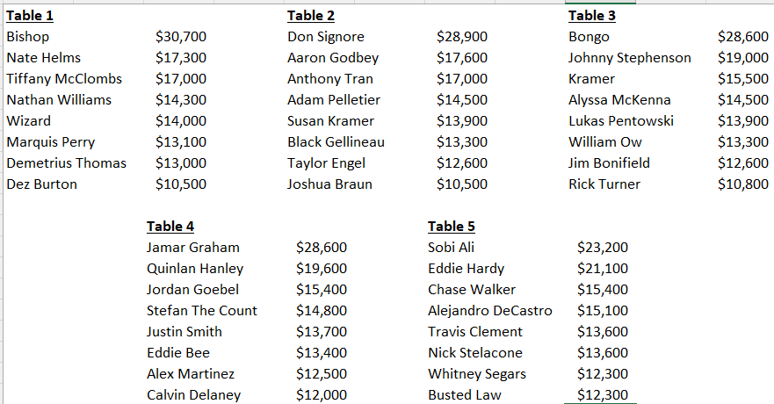The height and width of the screenshot is (404, 774).
Task: Click the Whitney Segars cell
Action: pyautogui.click(x=477, y=374)
